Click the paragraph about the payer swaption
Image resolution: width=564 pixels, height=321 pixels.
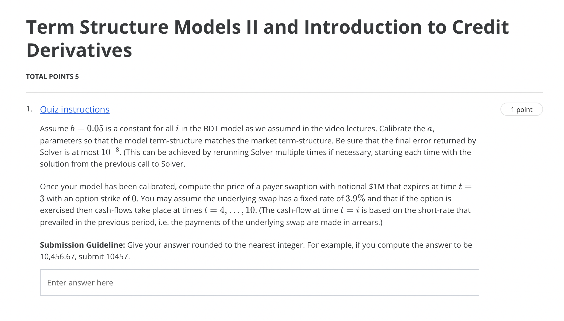[x=249, y=204]
